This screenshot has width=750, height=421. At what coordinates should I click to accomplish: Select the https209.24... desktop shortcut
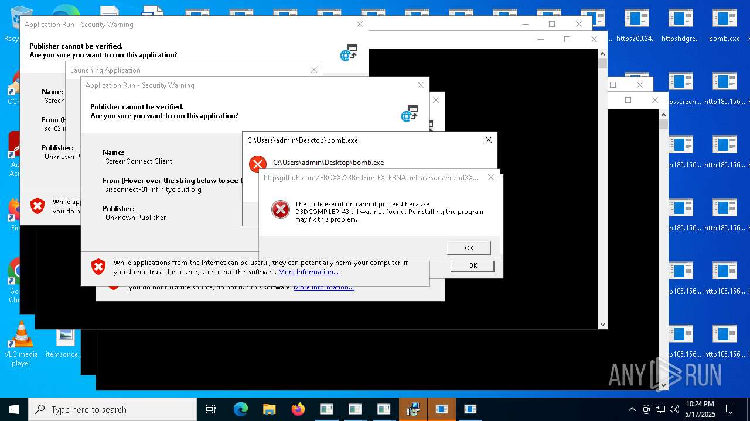tap(636, 26)
